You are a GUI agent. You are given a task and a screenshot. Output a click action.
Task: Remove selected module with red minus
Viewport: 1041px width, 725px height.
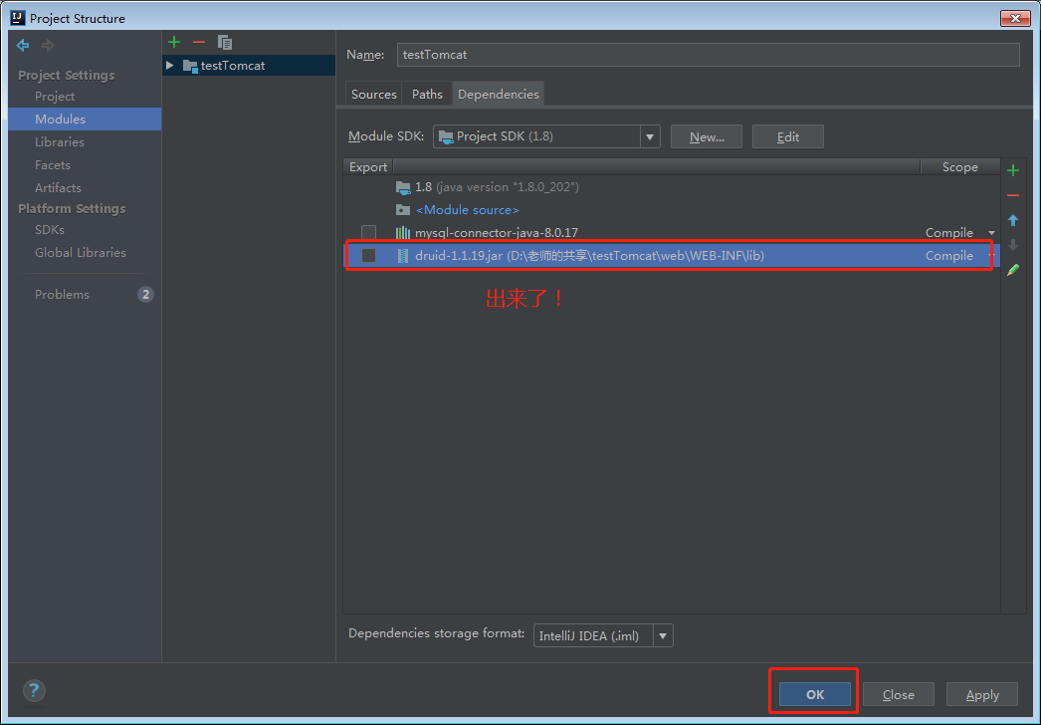[198, 43]
